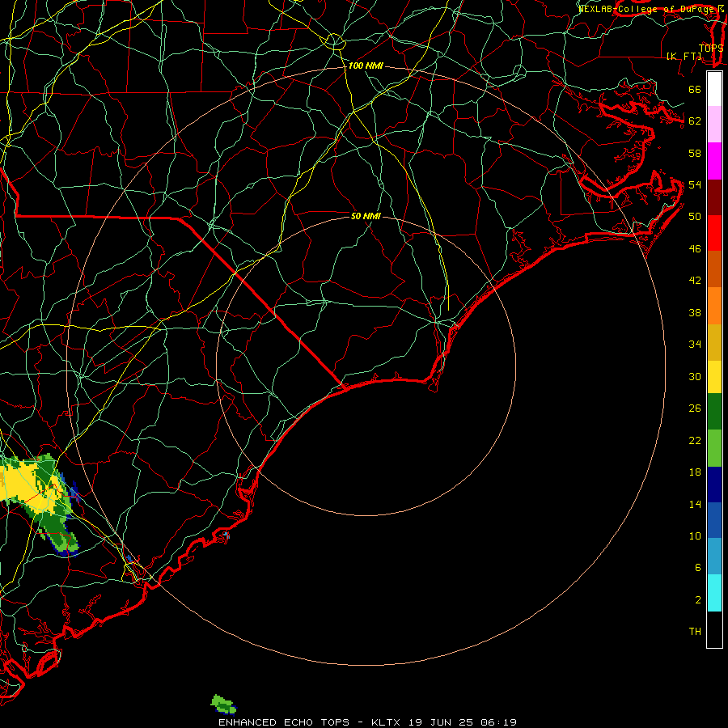Image resolution: width=728 pixels, height=728 pixels.
Task: Click the magenta 58 kft swatch
Action: (714, 161)
